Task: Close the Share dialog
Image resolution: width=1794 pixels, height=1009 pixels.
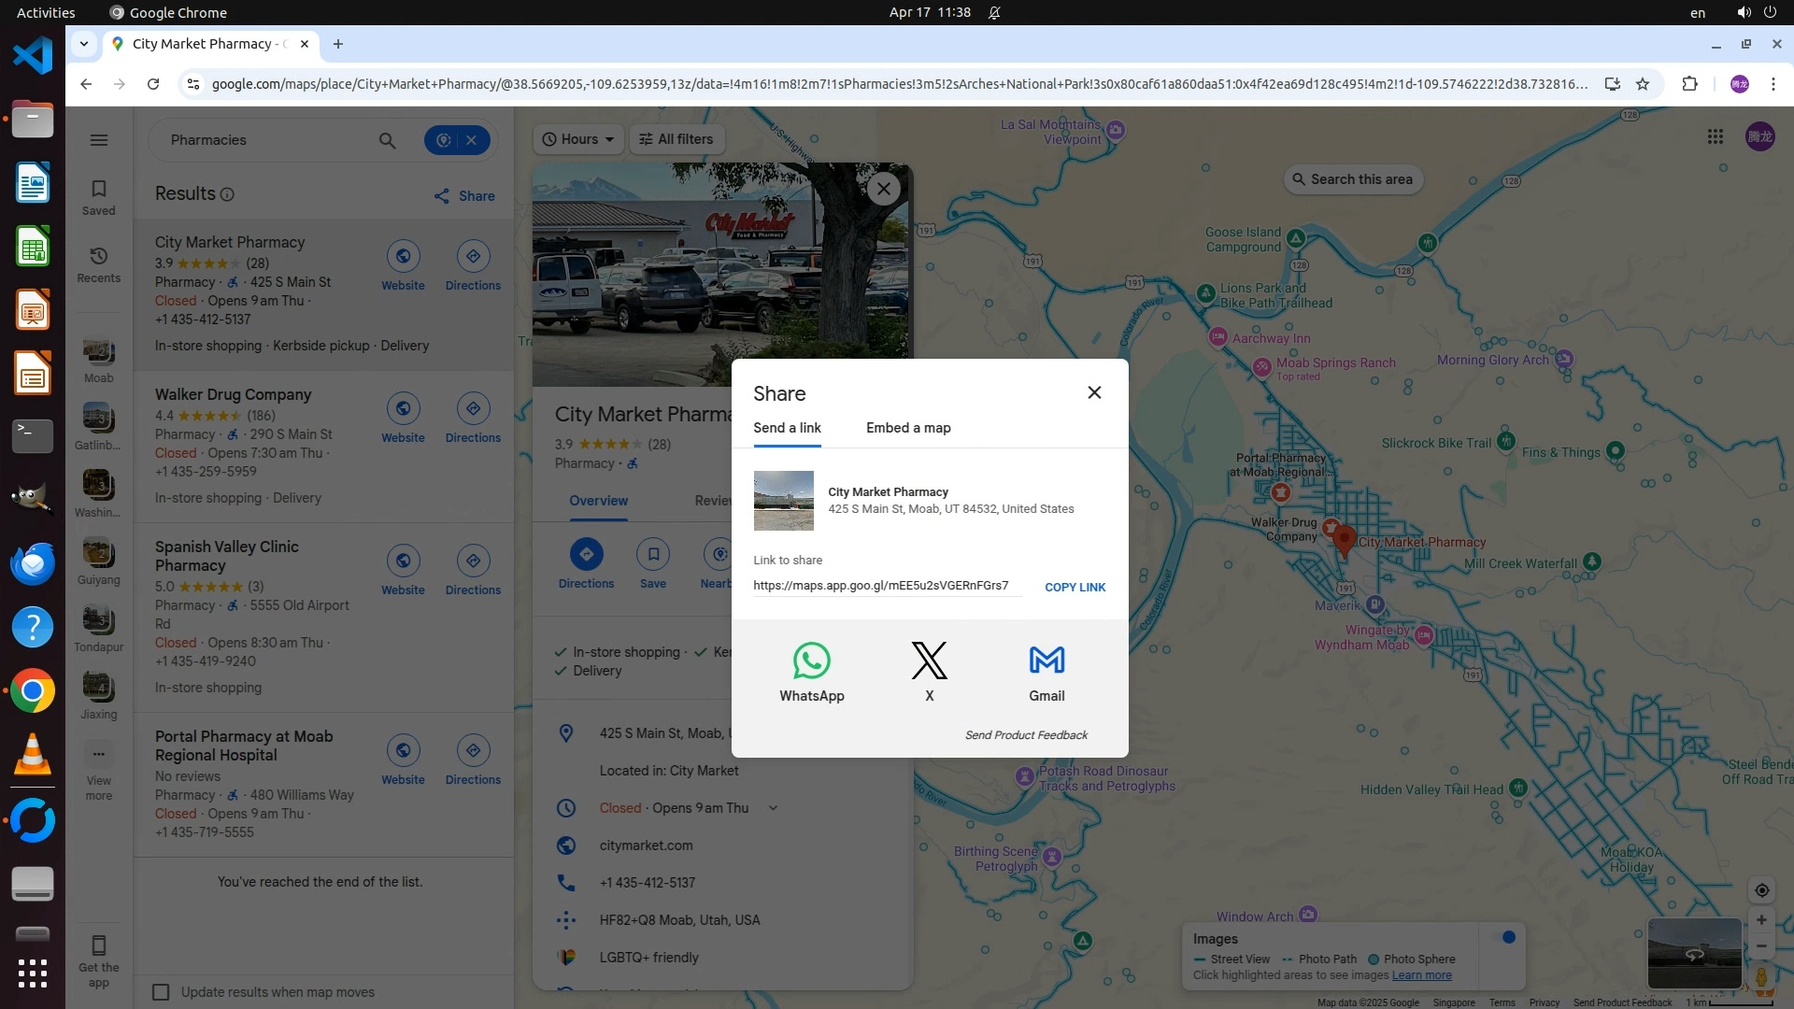Action: point(1094,392)
